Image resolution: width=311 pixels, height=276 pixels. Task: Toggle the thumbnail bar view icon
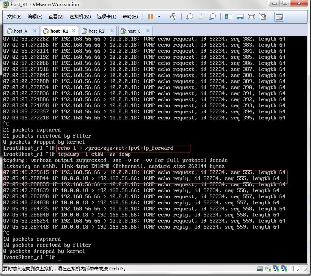(240, 17)
